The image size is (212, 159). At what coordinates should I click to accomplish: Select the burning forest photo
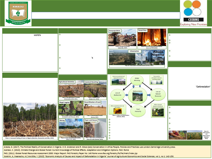coord(152,38)
